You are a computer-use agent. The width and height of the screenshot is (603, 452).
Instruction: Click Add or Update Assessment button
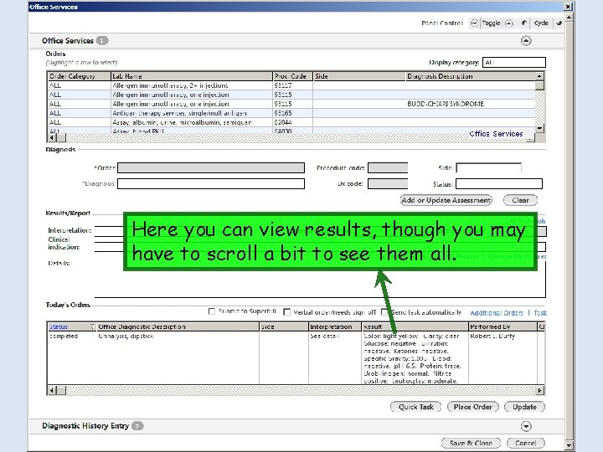pos(446,200)
